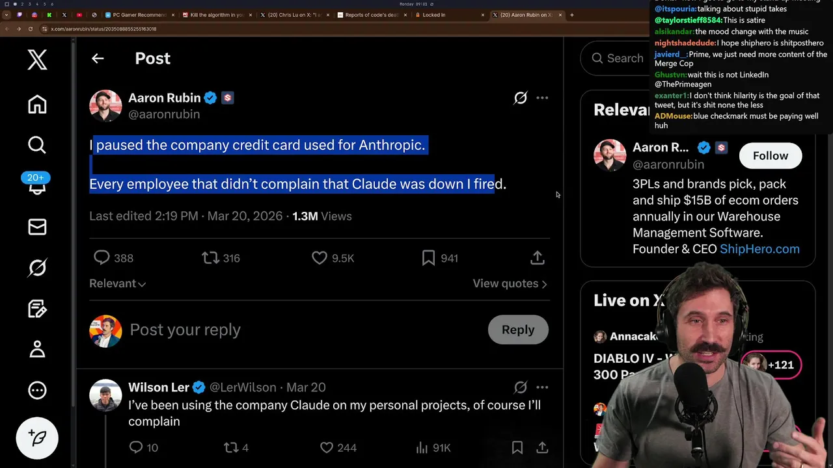Open the pinned Twitch tab
This screenshot has width=833, height=468.
(x=20, y=15)
